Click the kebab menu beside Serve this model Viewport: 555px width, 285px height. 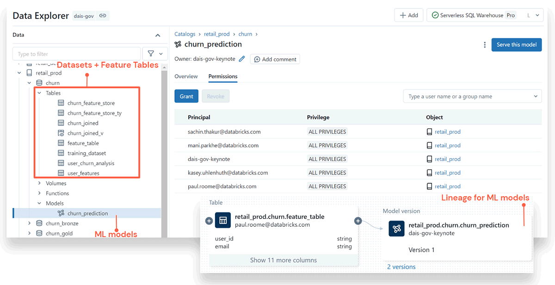pyautogui.click(x=484, y=44)
